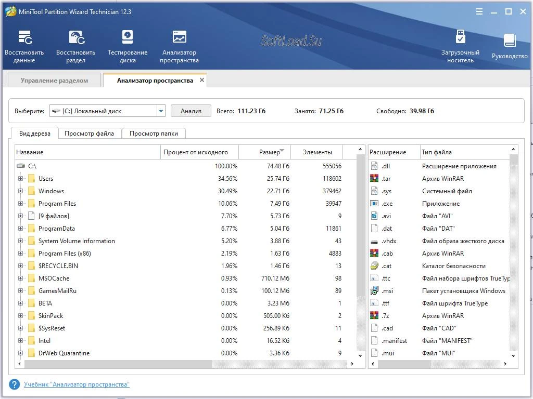Click the Windows folder icon

click(31, 191)
